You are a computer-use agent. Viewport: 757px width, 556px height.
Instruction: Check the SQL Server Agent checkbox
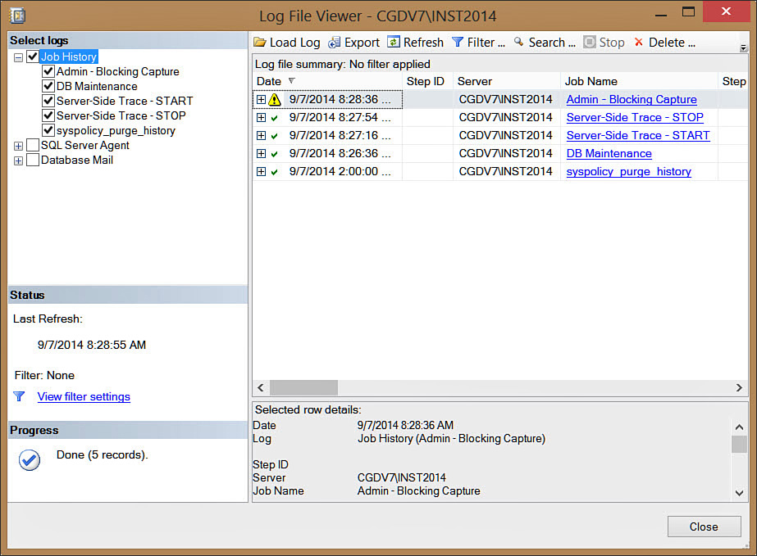pyautogui.click(x=32, y=145)
